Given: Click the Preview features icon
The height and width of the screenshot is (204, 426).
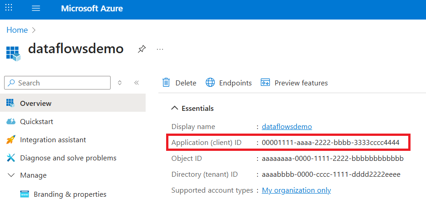Looking at the screenshot, I should (x=265, y=83).
